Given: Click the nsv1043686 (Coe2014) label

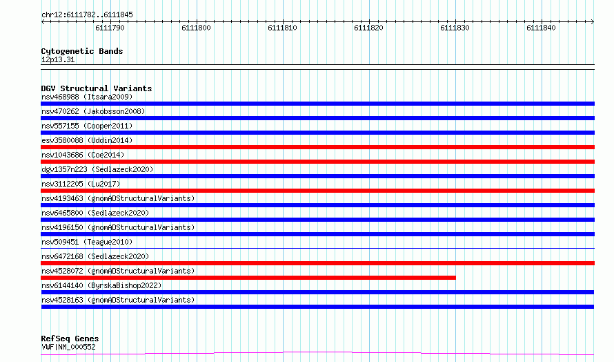Looking at the screenshot, I should tap(83, 155).
